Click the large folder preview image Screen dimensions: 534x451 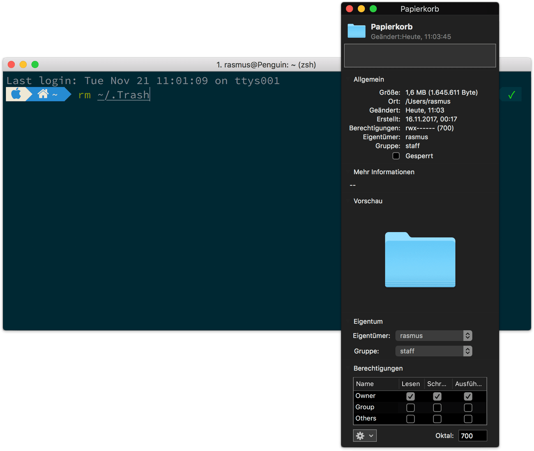[x=420, y=260]
